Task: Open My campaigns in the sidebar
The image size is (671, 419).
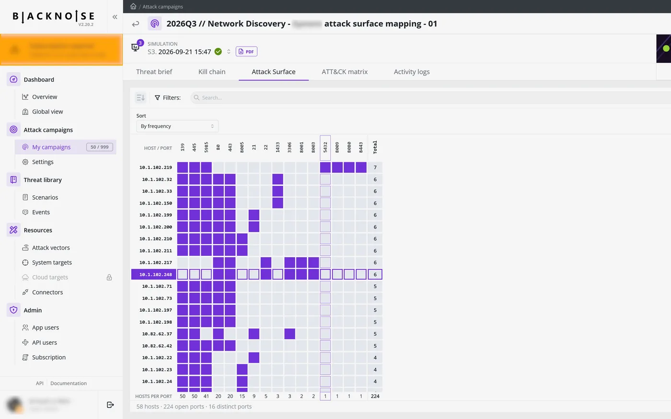Action: point(51,147)
